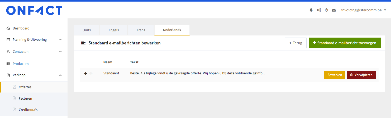391x118 pixels.
Task: Open Producten in the sidebar
Action: 21,64
